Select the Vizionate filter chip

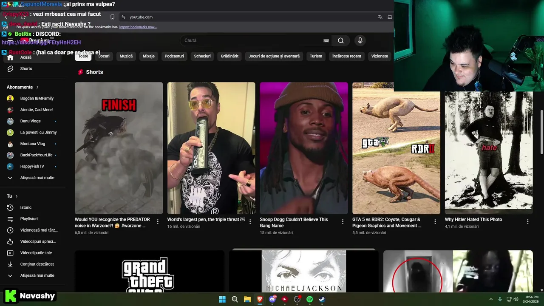pyautogui.click(x=380, y=56)
